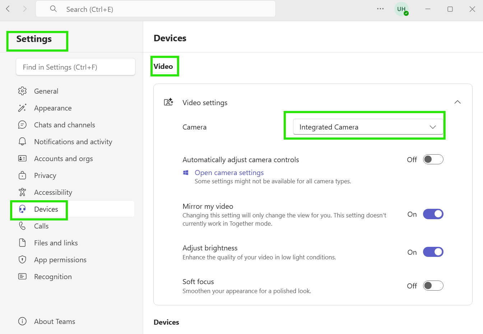
Task: Click the Appearance magic wand icon
Action: pos(22,108)
